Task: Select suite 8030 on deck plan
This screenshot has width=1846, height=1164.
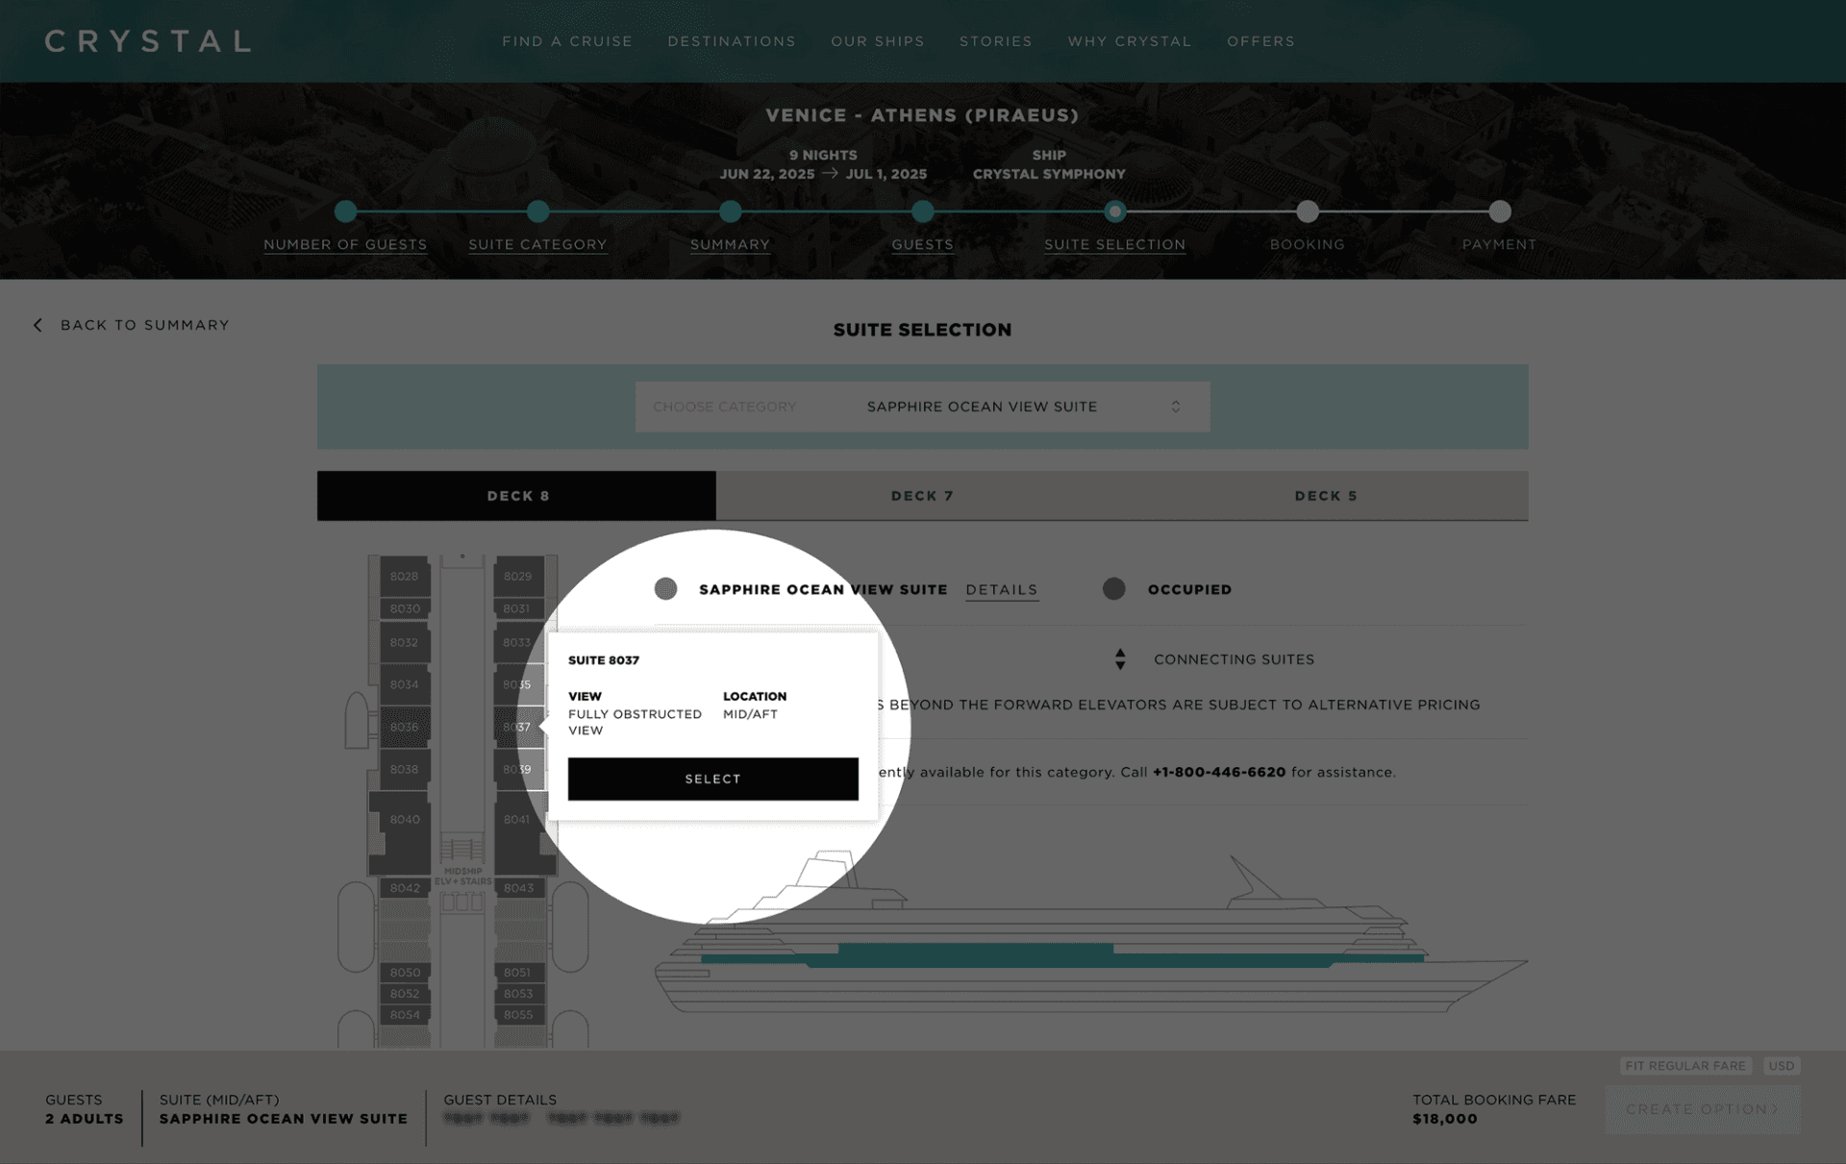Action: coord(405,608)
